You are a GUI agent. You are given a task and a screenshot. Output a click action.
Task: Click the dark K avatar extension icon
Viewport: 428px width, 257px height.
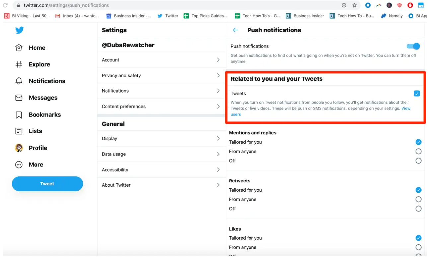tap(389, 5)
